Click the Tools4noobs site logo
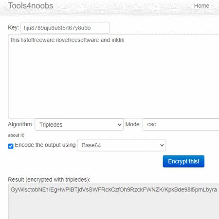Viewport: 219px width, 219px height. coord(31,6)
